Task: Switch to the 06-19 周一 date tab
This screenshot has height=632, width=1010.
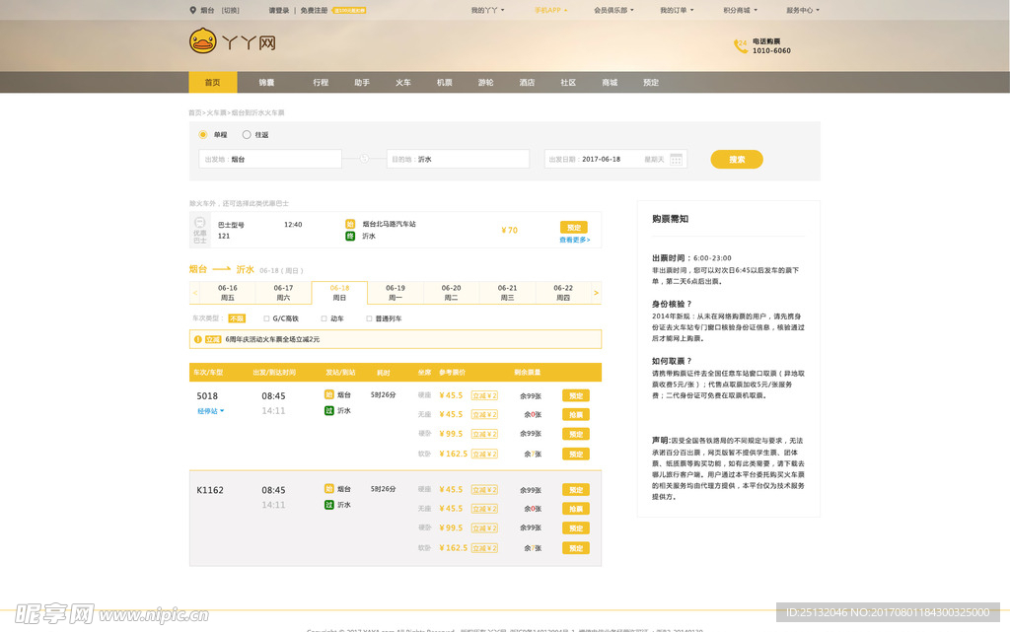Action: click(396, 293)
